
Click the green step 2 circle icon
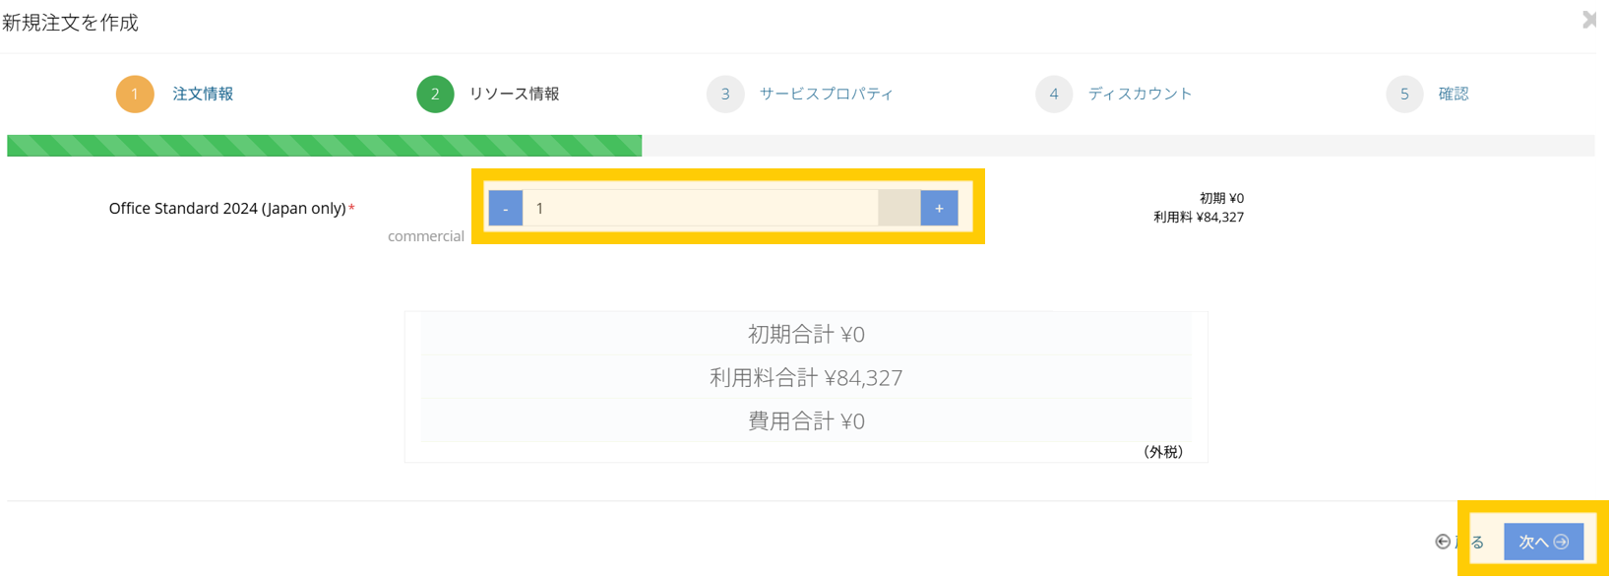tap(435, 94)
